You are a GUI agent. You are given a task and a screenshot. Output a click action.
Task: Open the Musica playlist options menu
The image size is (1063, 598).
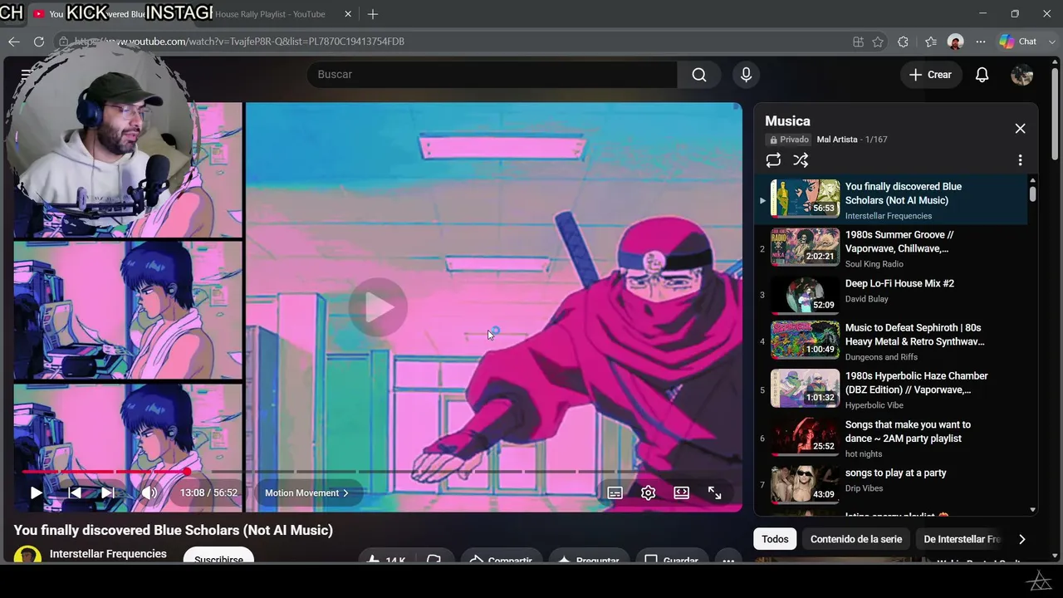(x=1020, y=160)
